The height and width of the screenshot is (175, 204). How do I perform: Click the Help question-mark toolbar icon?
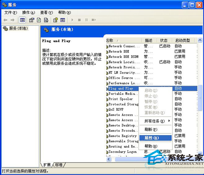pyautogui.click(x=55, y=20)
